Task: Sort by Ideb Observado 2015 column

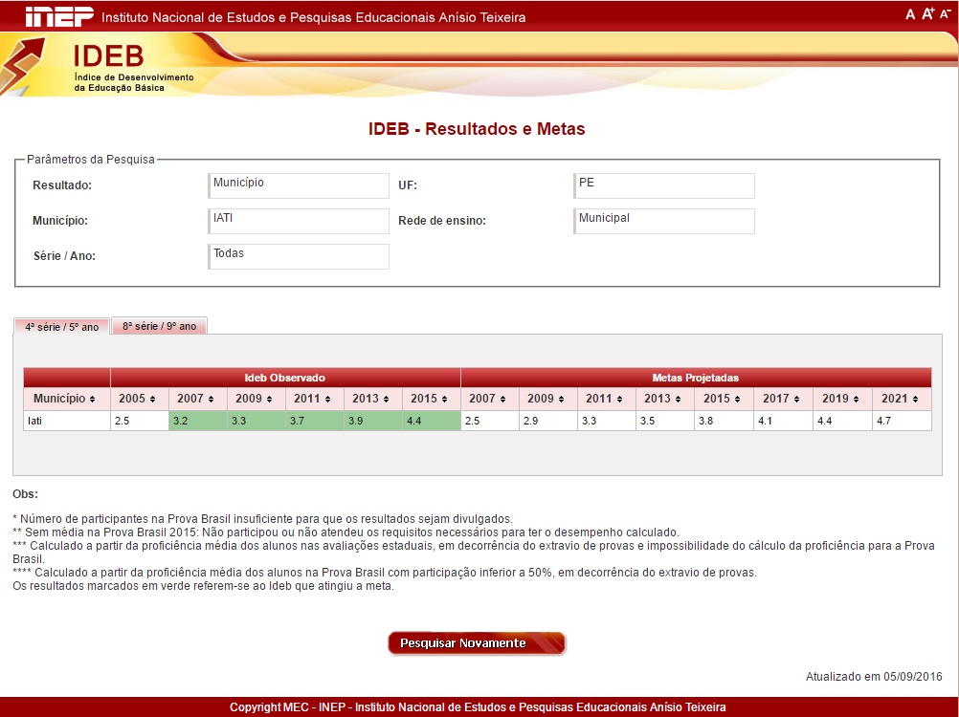Action: coord(432,399)
